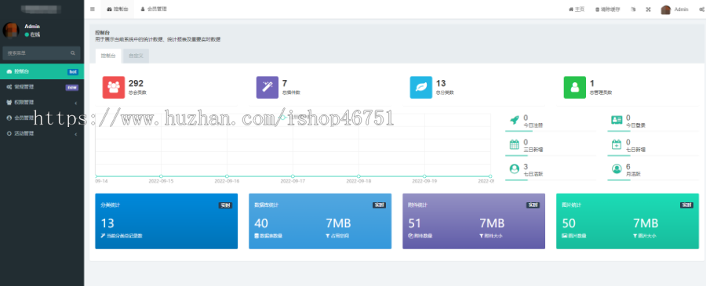The image size is (706, 286).
Task: Click the progress bar under 今日登录
Action: click(653, 131)
